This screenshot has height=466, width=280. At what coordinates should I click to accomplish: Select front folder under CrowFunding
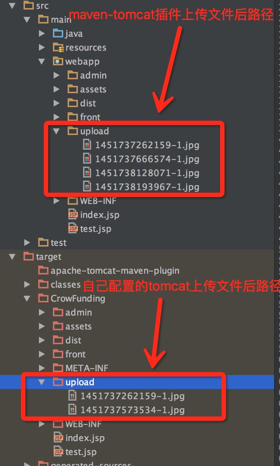click(x=75, y=354)
